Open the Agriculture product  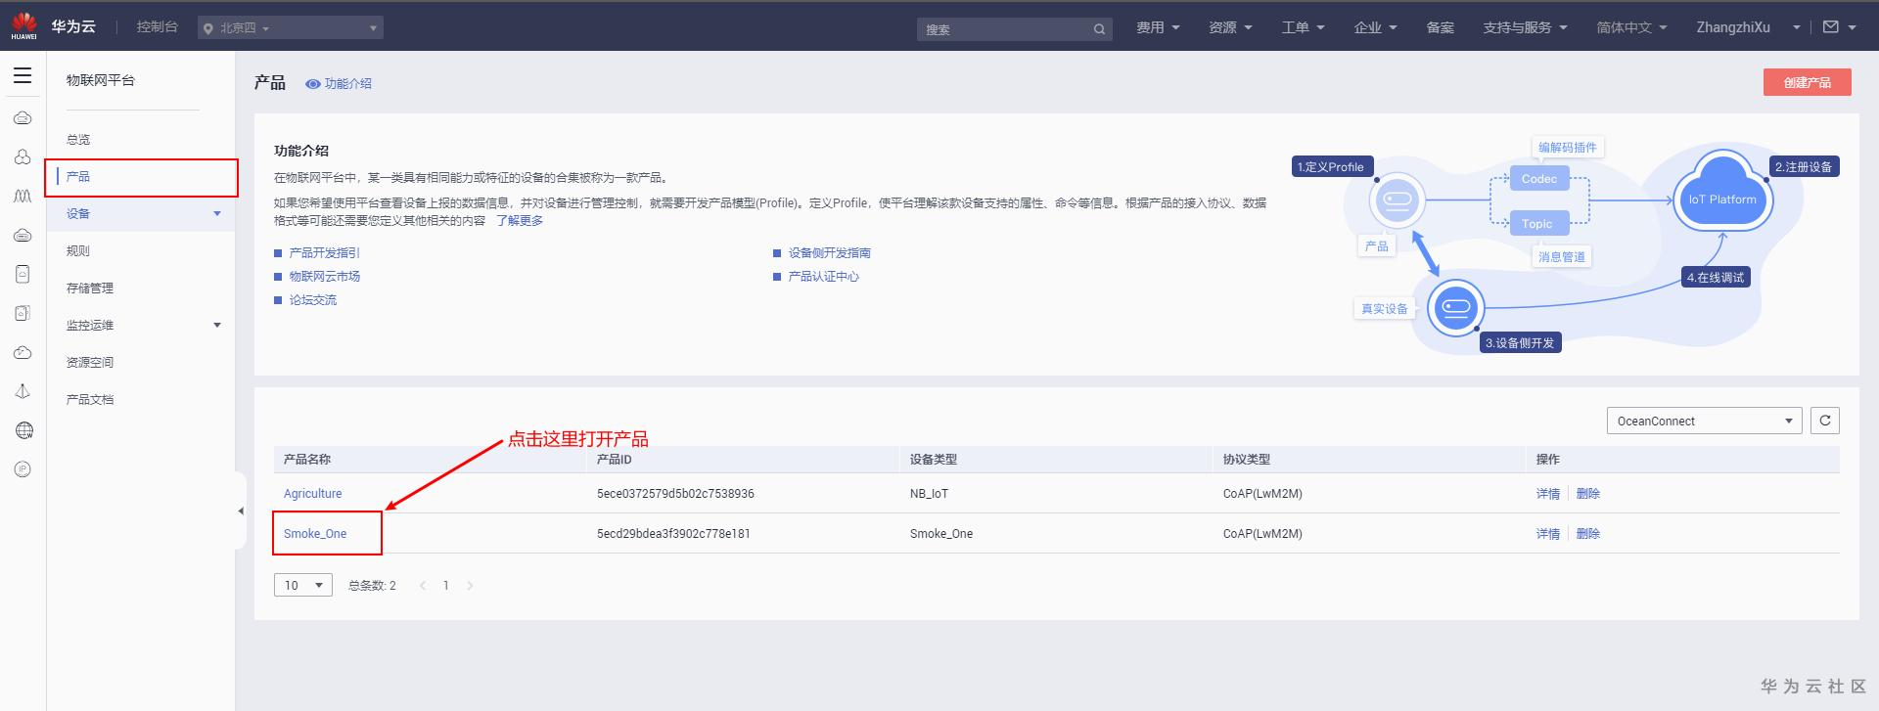tap(313, 494)
